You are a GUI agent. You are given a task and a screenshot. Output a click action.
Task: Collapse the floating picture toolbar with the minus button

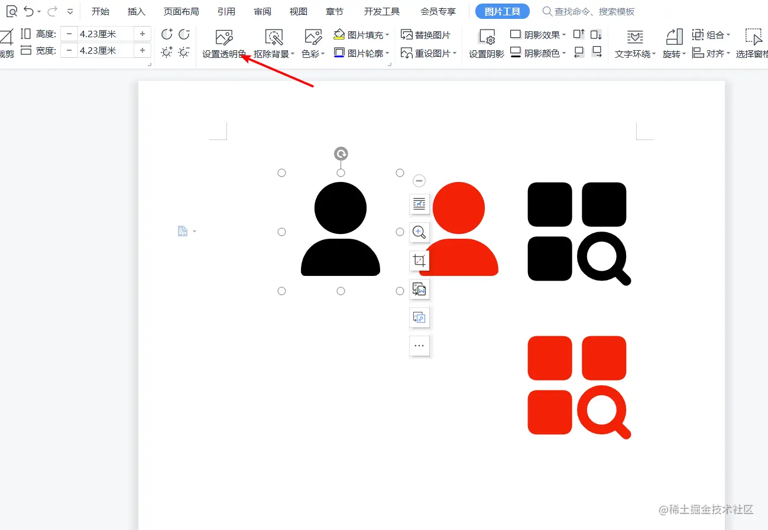419,181
